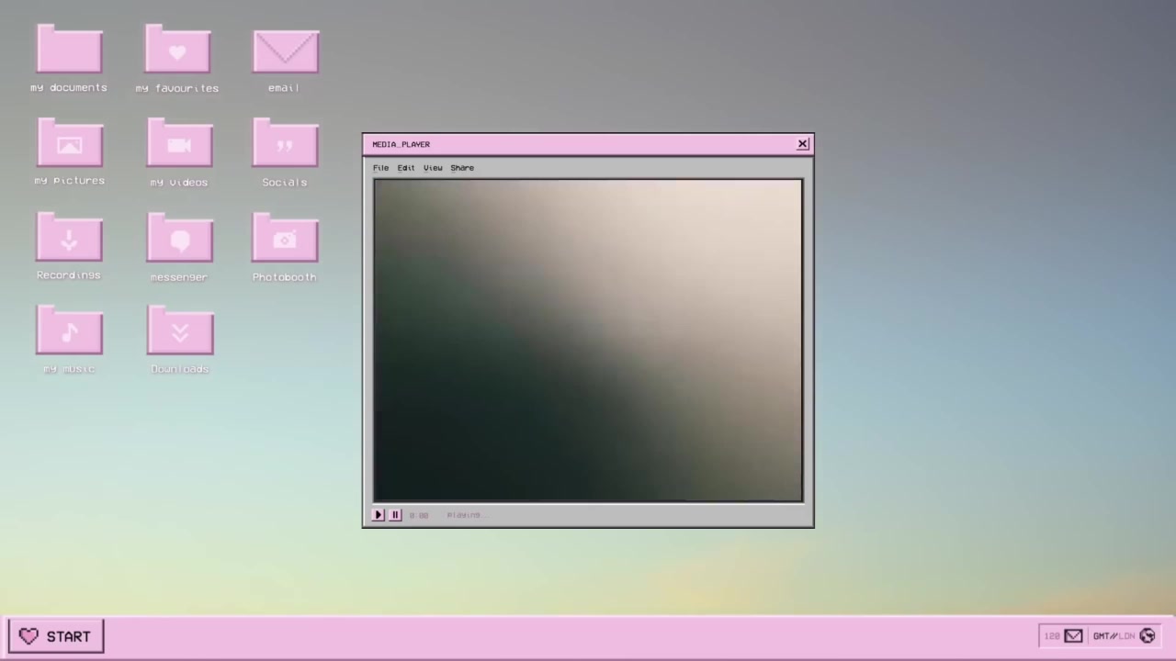Open the Socials folder icon
1176x661 pixels.
(x=285, y=144)
